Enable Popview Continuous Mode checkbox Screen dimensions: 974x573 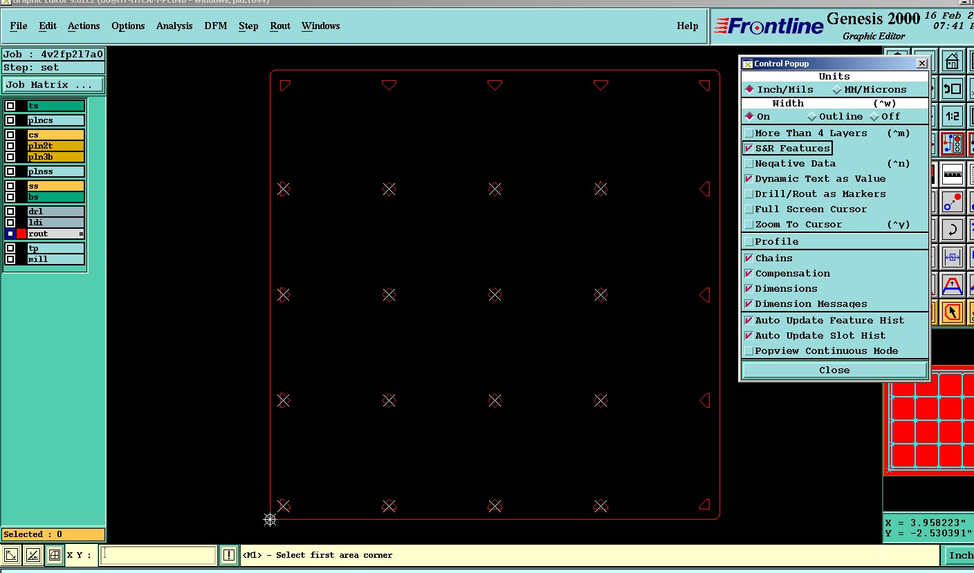(x=748, y=350)
